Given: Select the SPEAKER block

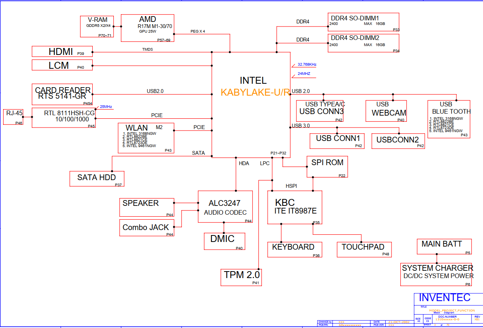Looking at the screenshot, I should tap(147, 207).
